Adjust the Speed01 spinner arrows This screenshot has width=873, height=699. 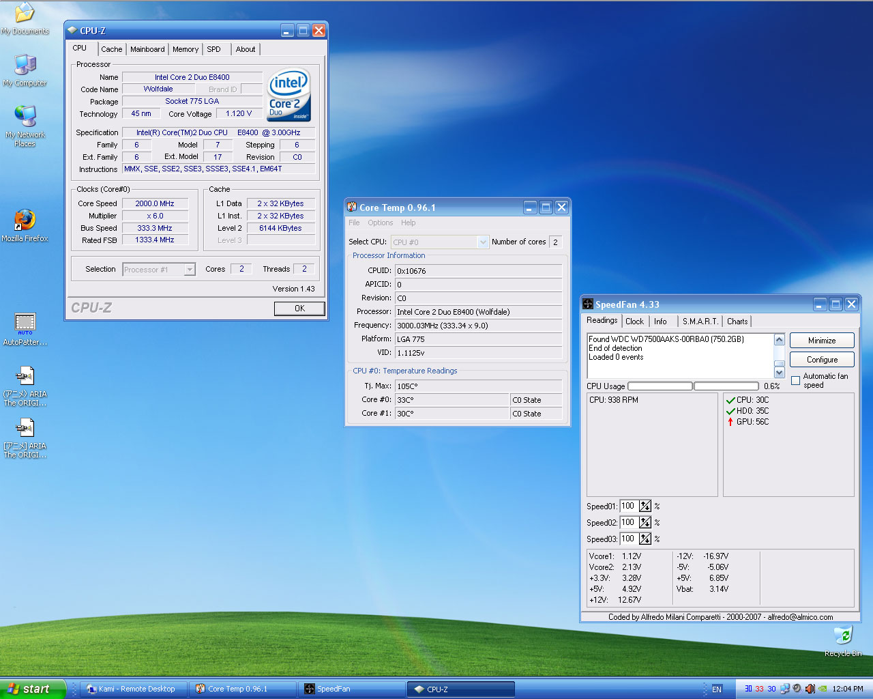pyautogui.click(x=645, y=507)
